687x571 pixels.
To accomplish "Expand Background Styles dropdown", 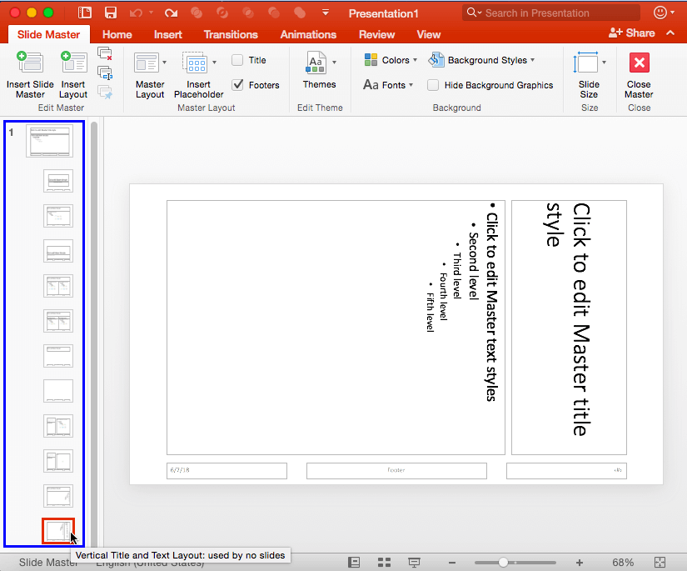I will (482, 60).
